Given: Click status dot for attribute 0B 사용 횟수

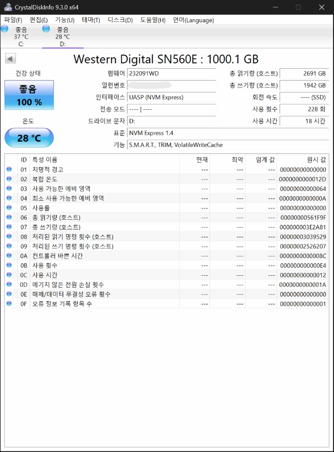Looking at the screenshot, I should [9, 265].
